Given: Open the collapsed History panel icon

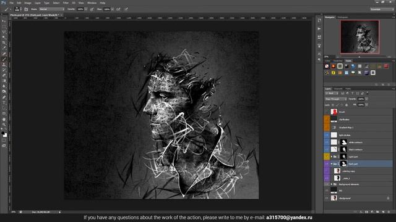Looking at the screenshot, I should tap(319, 20).
